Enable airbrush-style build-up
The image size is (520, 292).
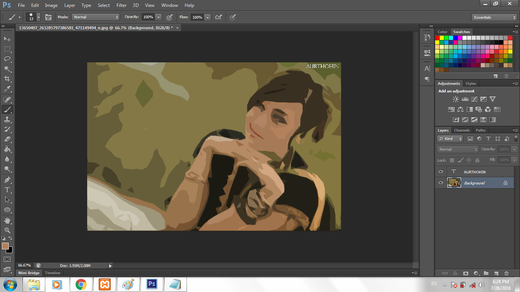pos(219,17)
